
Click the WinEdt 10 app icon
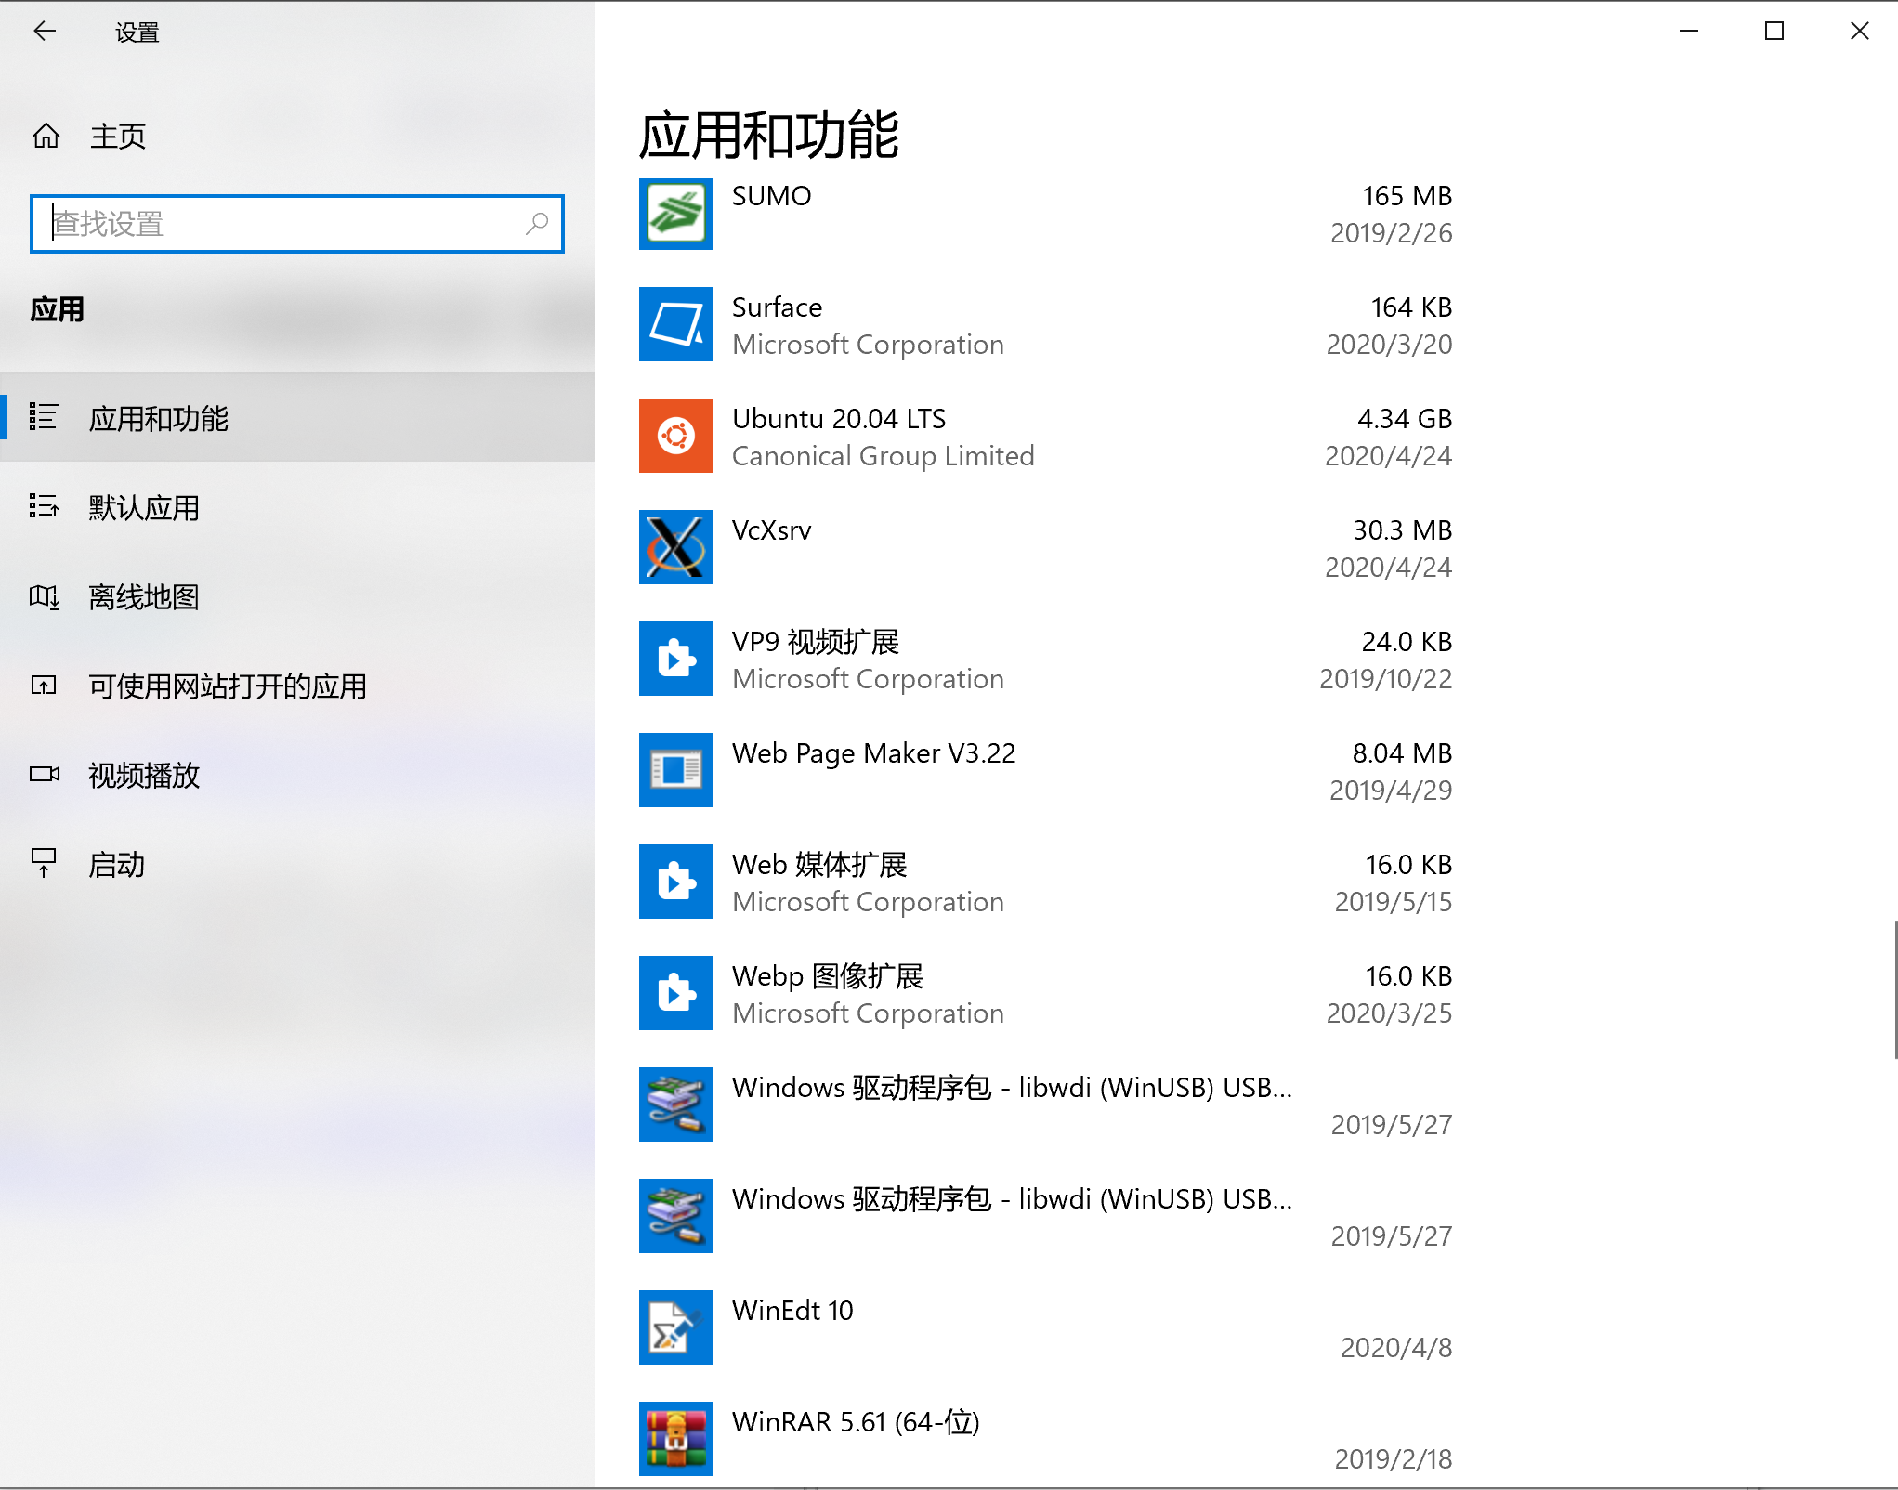tap(676, 1327)
